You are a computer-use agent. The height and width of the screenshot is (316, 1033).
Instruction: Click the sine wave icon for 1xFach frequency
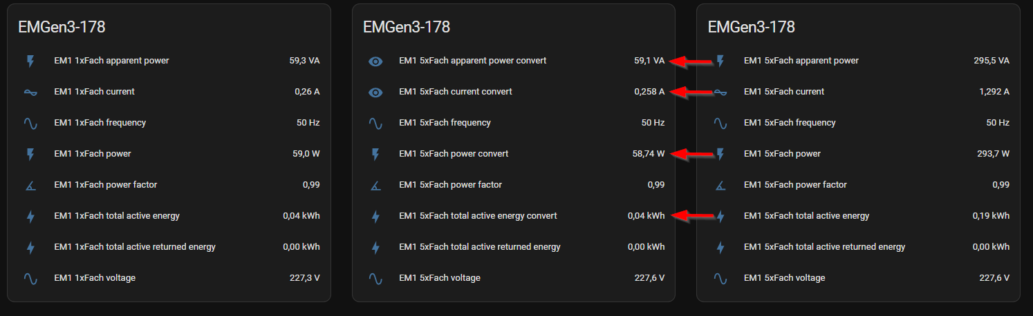(x=30, y=123)
